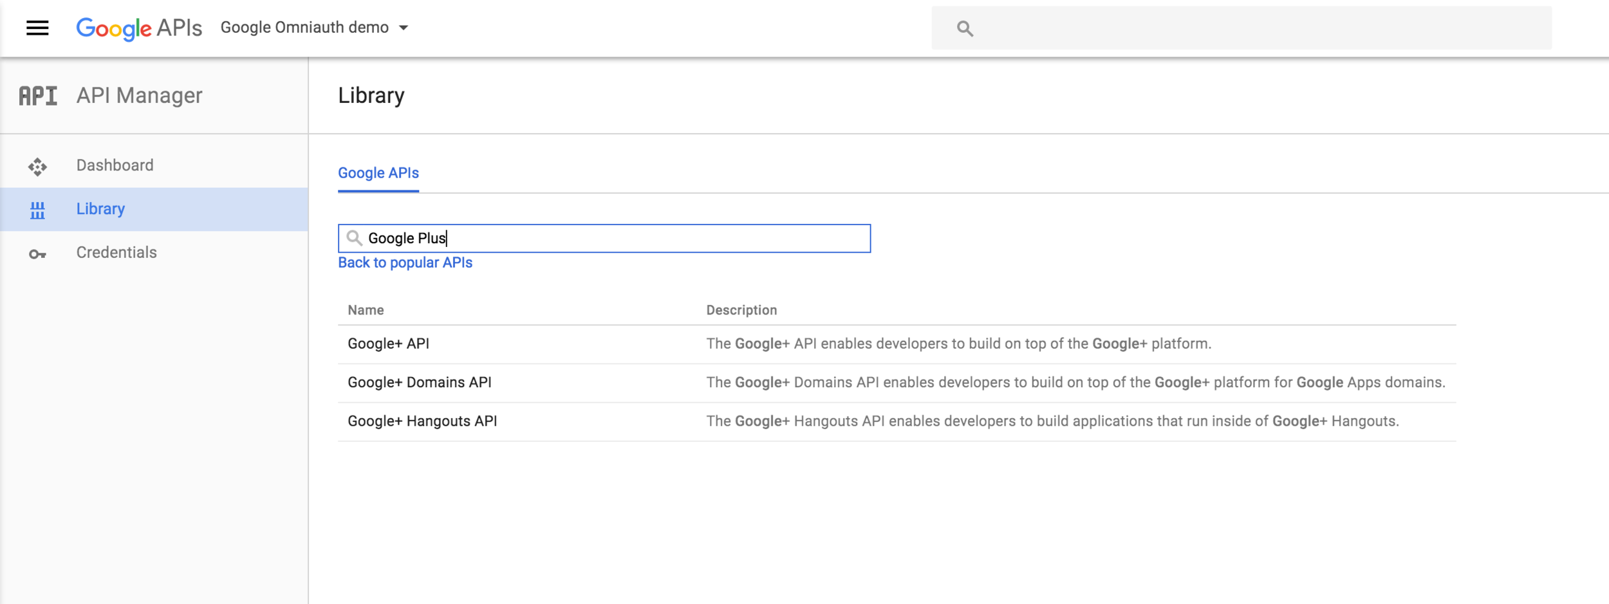Click the Credentials key icon

pos(37,254)
